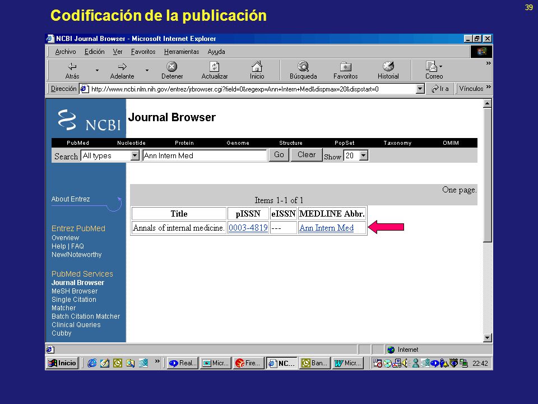The height and width of the screenshot is (404, 538).
Task: Open the Edición menu
Action: click(94, 52)
